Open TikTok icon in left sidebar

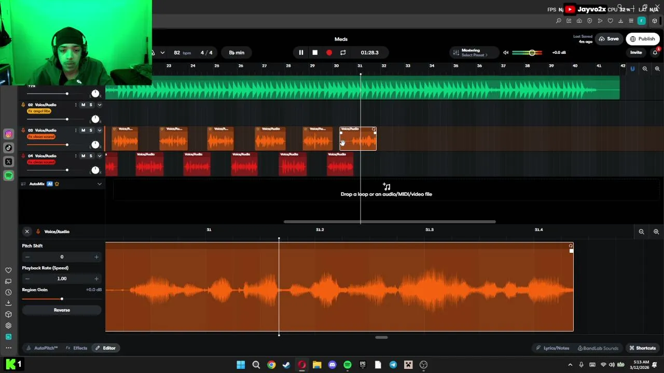[x=8, y=148]
